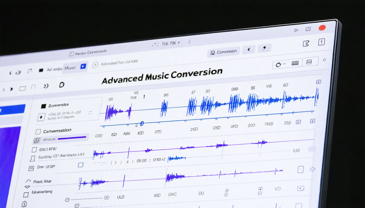The image size is (365, 208).
Task: Click the flag icon in the top right
Action: 306,43
